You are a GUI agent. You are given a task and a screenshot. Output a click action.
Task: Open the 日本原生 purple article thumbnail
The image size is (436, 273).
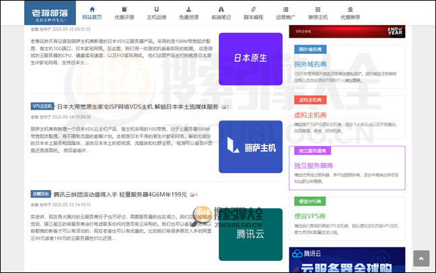tap(250, 59)
